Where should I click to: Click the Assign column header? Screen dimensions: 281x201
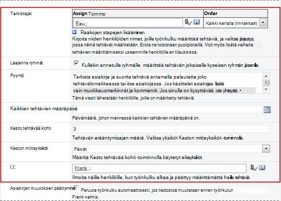point(138,14)
